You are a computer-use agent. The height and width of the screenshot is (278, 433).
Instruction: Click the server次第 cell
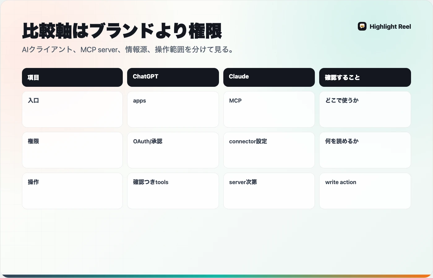pyautogui.click(x=269, y=191)
